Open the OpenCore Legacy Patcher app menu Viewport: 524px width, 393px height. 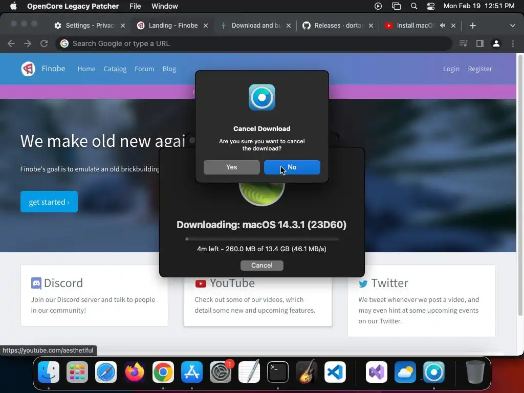[73, 6]
